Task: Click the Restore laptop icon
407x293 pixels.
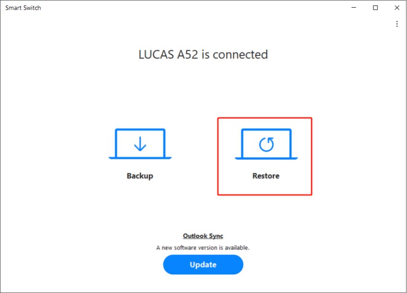Action: [266, 144]
